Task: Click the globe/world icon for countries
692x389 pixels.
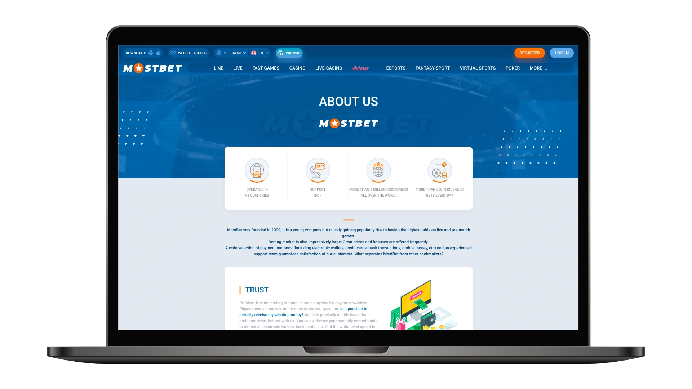Action: [x=257, y=170]
